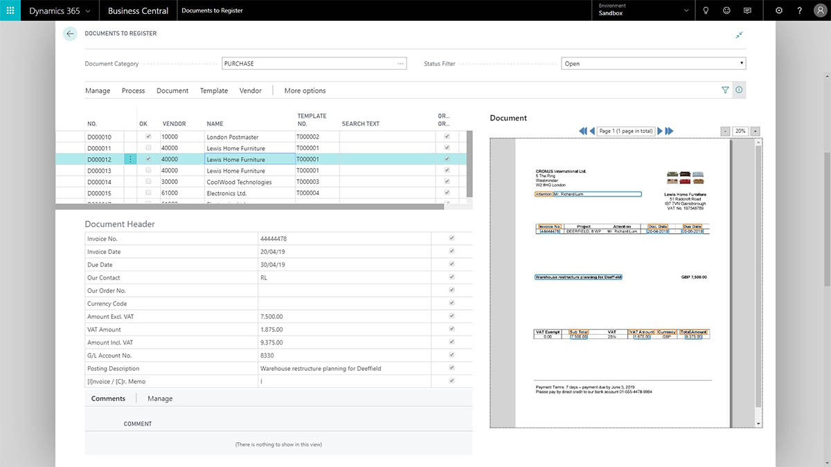
Task: Expand the Environment Sandbox selector
Action: (x=643, y=10)
